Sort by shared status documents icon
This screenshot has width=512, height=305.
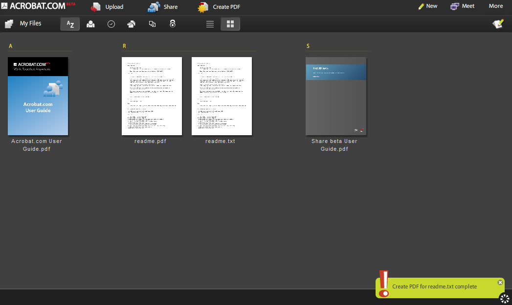pyautogui.click(x=131, y=24)
